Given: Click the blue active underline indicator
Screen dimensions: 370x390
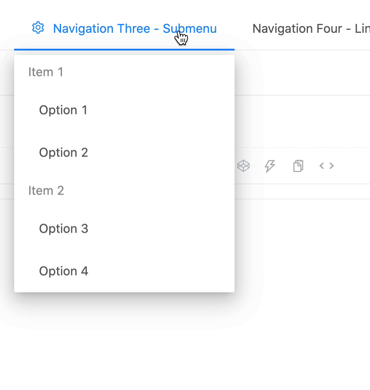Looking at the screenshot, I should tap(124, 49).
